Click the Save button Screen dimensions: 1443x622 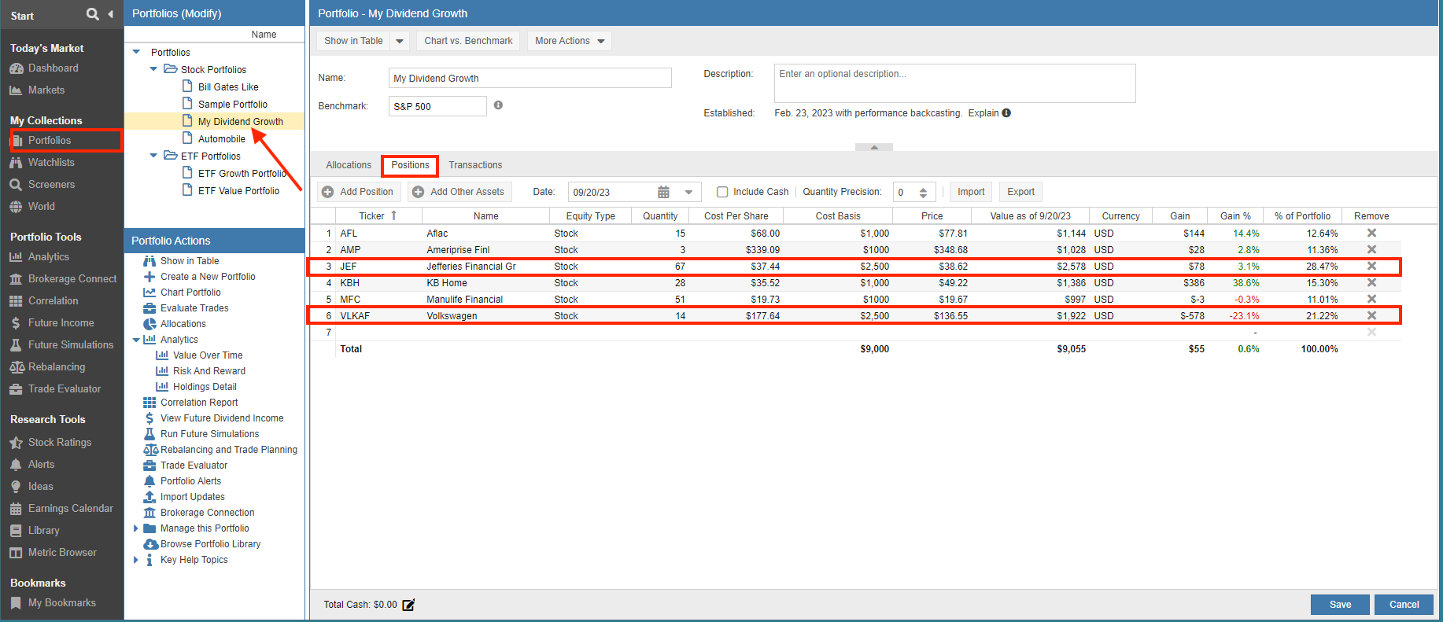(1340, 605)
